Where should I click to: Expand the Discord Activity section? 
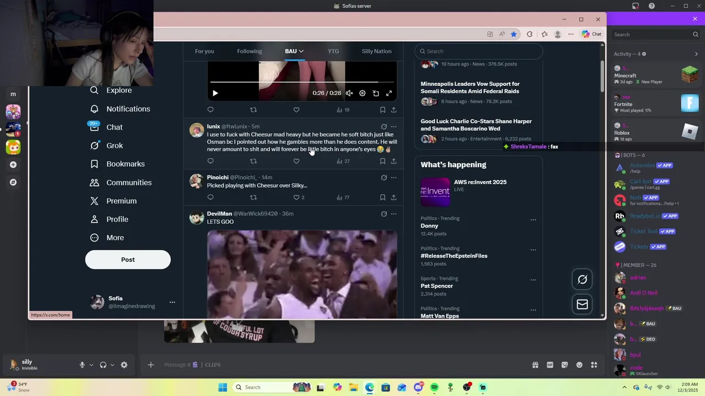click(696, 54)
